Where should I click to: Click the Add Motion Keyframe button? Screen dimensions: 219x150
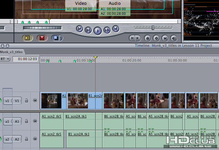pyautogui.click(x=156, y=38)
